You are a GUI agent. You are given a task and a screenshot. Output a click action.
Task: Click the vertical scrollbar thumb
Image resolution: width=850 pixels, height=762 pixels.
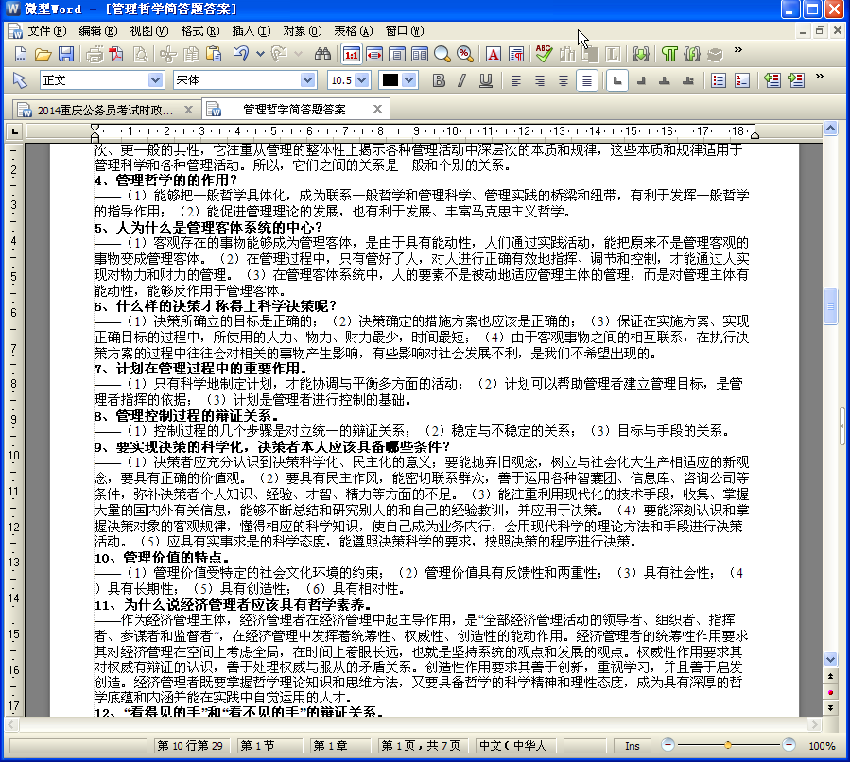point(831,305)
